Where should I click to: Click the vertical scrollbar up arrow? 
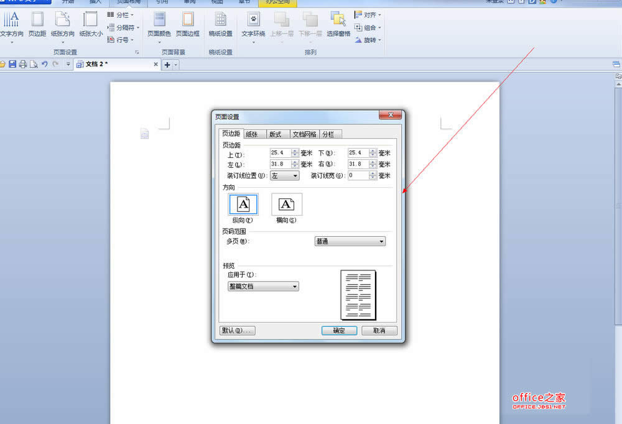[618, 85]
